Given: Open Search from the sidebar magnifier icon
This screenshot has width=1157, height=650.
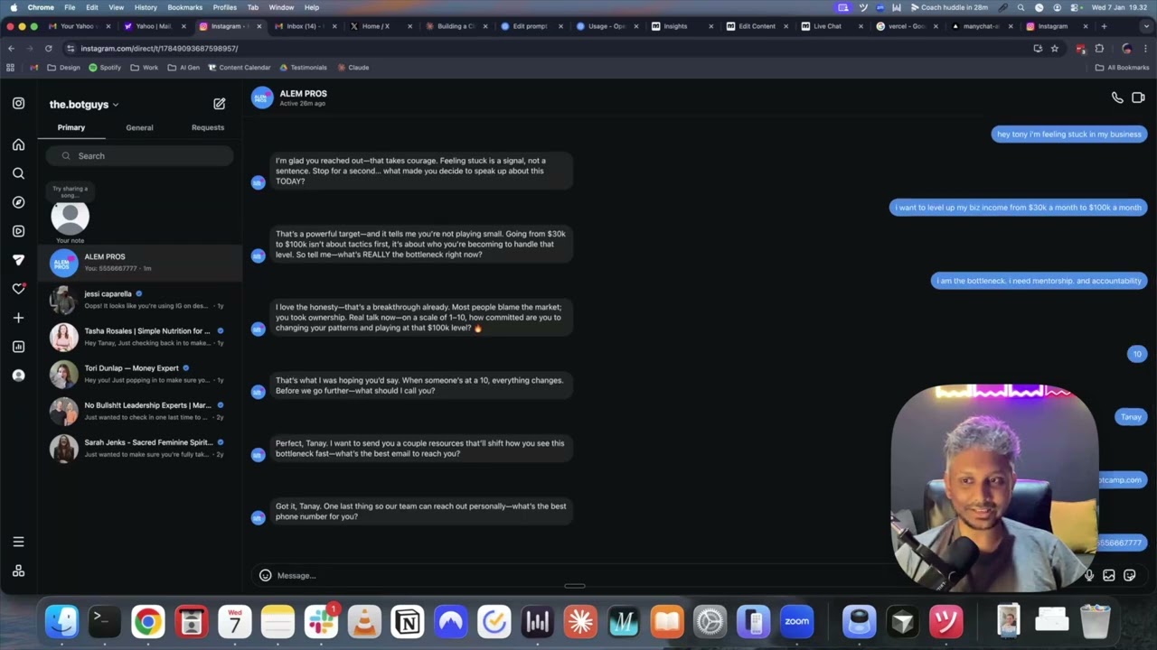Looking at the screenshot, I should [18, 173].
